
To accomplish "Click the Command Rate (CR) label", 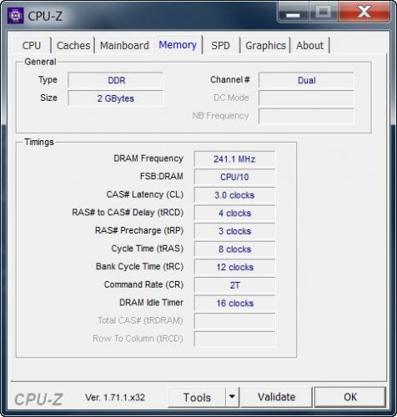I will point(143,284).
